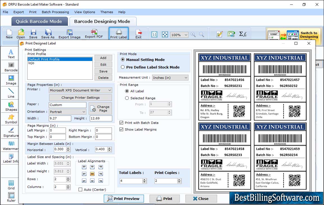Click the page Width input field
The image size is (324, 205).
pos(60,118)
